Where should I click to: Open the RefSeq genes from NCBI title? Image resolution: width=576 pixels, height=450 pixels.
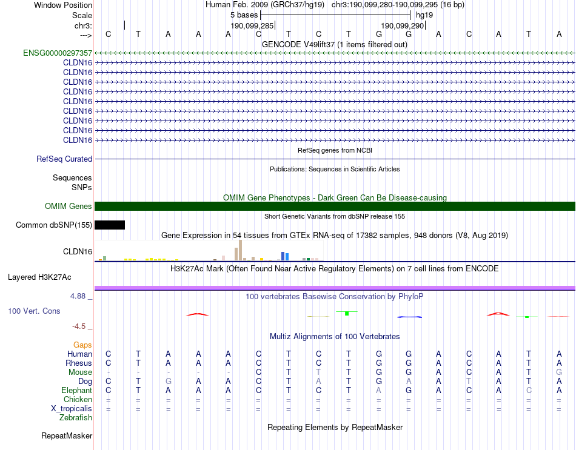point(335,150)
